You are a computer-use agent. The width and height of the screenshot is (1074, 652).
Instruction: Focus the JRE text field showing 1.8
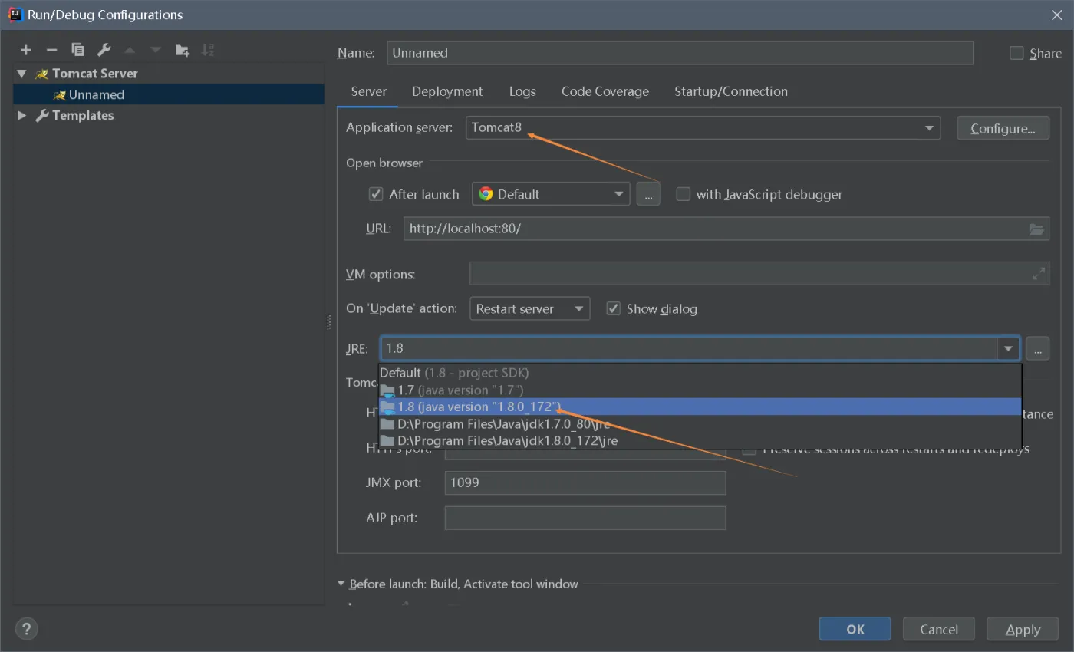click(x=689, y=348)
